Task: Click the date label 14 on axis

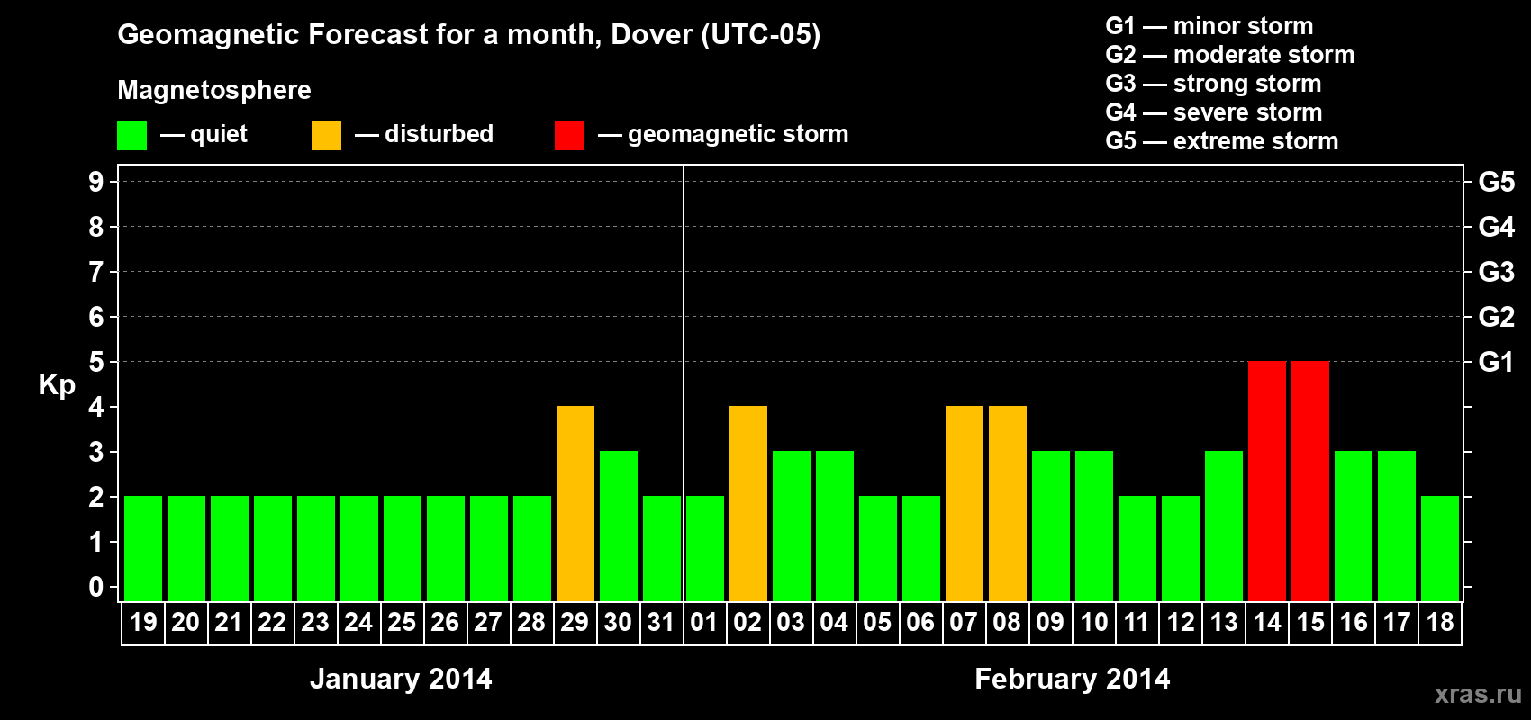Action: tap(1267, 622)
